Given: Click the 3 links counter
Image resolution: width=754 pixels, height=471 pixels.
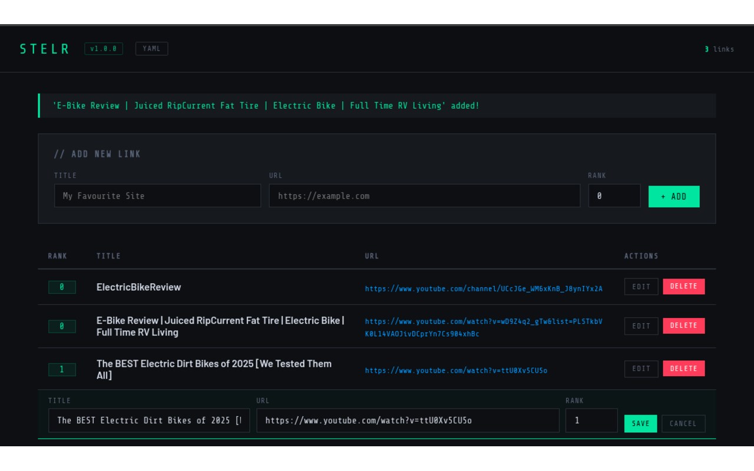Looking at the screenshot, I should 719,49.
